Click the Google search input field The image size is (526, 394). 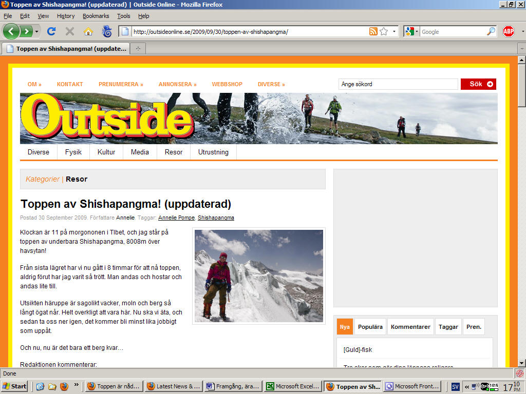(453, 31)
